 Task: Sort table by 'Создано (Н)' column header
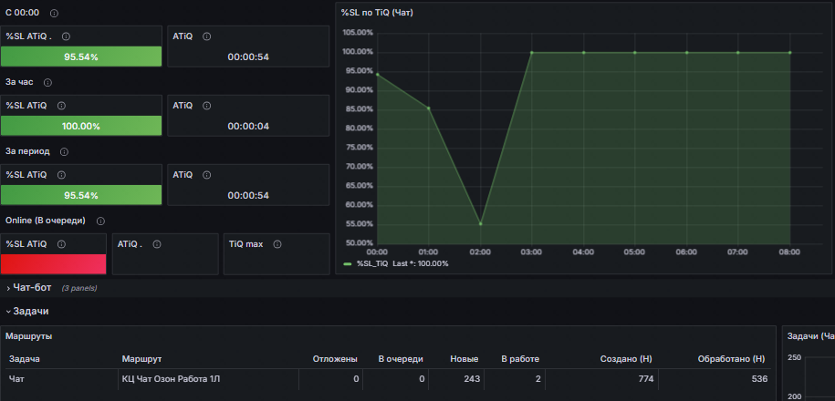tap(626, 359)
